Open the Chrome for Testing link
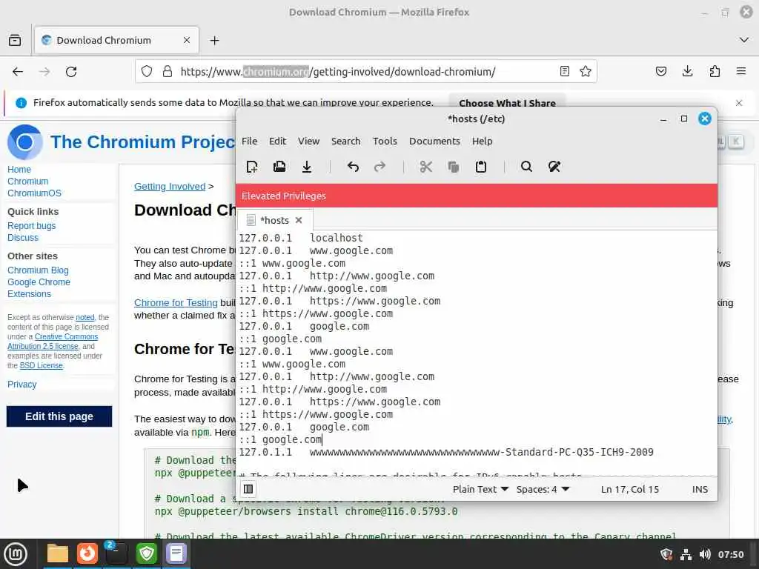The image size is (759, 569). pyautogui.click(x=176, y=302)
